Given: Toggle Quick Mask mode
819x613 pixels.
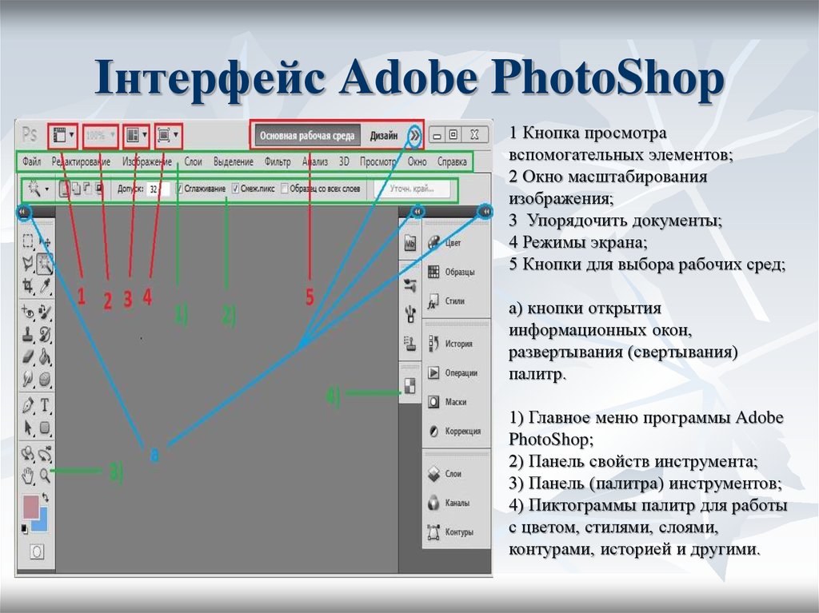Looking at the screenshot, I should 37,551.
